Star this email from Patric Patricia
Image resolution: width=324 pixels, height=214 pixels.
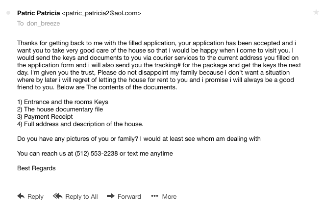316,13
